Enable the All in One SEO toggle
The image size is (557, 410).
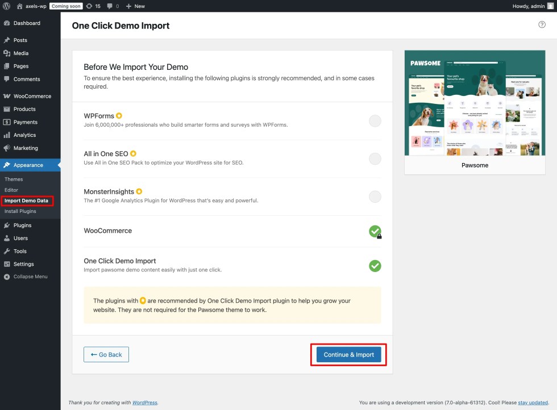tap(375, 159)
